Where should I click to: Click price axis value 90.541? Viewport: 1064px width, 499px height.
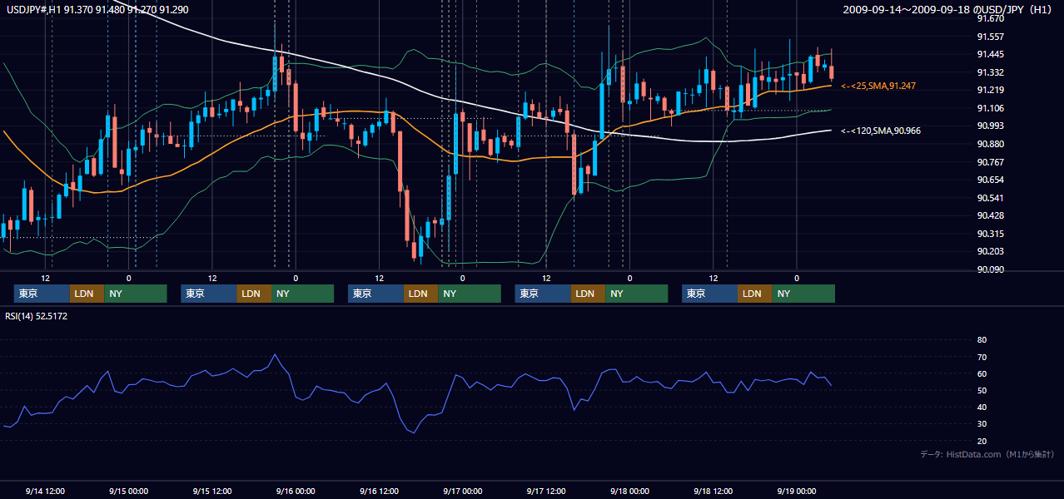pos(989,198)
